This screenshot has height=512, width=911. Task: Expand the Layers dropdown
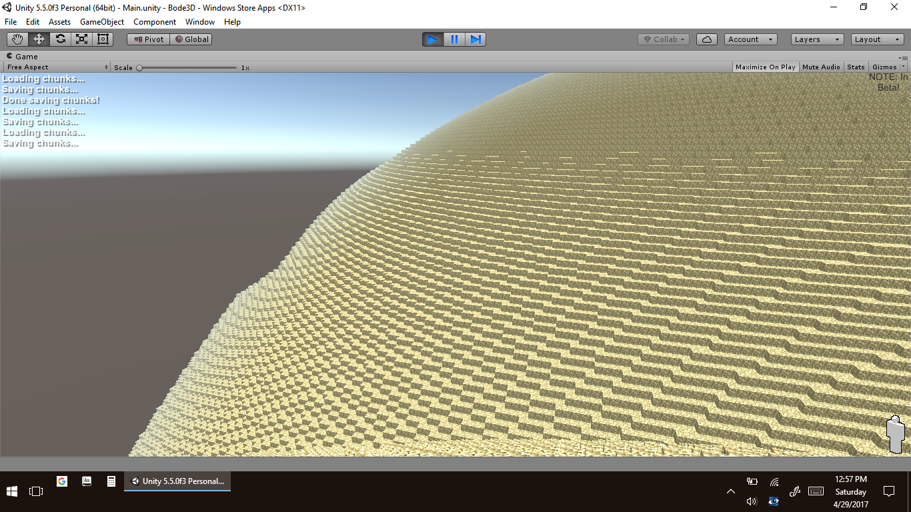817,39
